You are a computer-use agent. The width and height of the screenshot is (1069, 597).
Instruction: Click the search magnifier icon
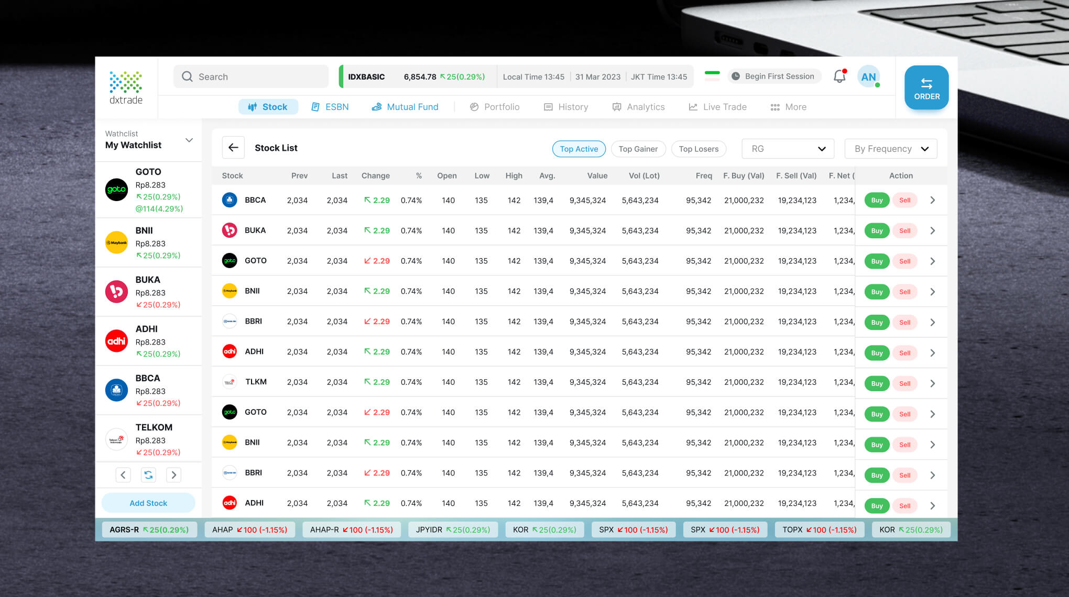click(x=187, y=76)
